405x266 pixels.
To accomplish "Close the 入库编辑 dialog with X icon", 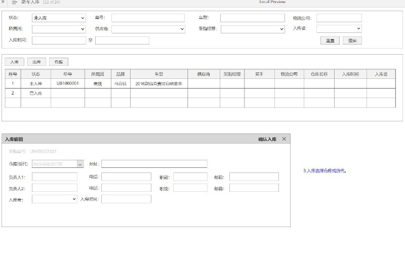I will click(284, 139).
